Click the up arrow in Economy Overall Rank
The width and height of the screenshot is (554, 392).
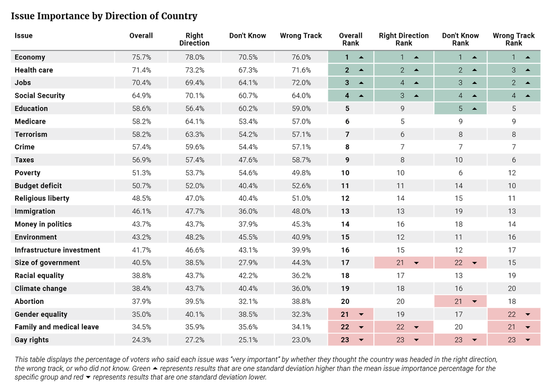361,57
